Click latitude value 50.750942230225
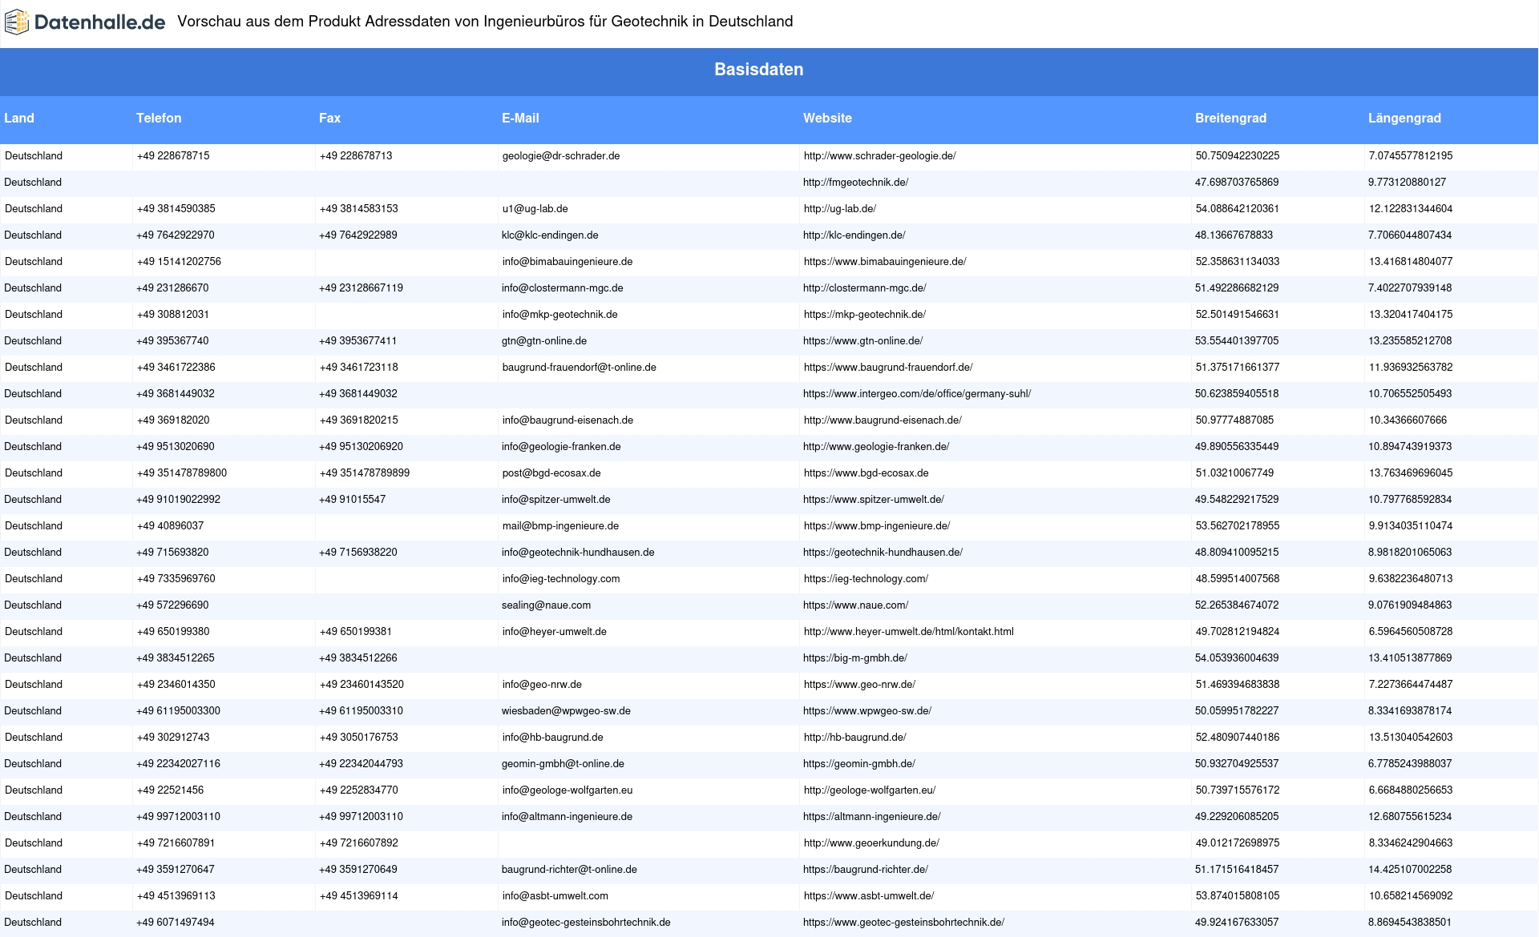The height and width of the screenshot is (937, 1539). [1238, 156]
